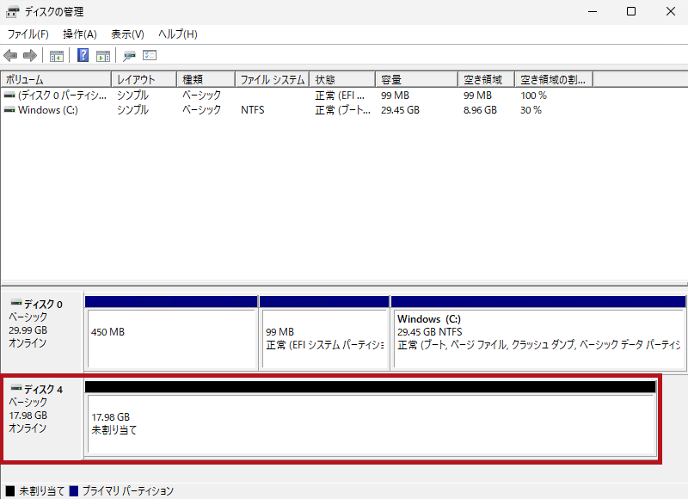Open the 表示(V) menu
This screenshot has height=499, width=688.
127,34
